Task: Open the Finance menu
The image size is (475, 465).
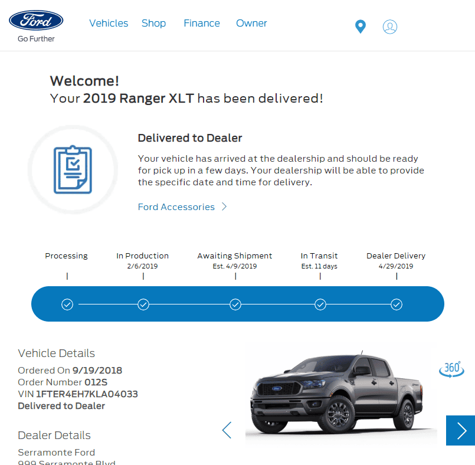Action: pyautogui.click(x=202, y=24)
